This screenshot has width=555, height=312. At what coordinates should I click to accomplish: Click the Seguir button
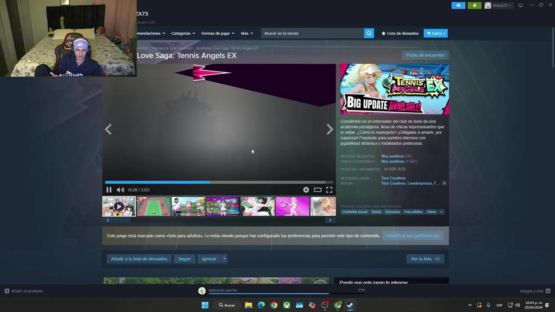coord(184,259)
